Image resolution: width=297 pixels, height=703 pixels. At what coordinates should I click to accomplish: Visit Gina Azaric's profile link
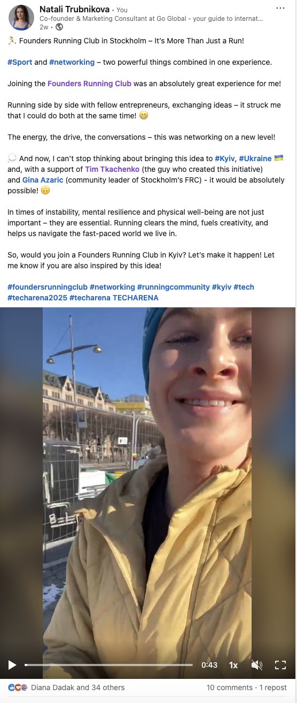pos(43,180)
